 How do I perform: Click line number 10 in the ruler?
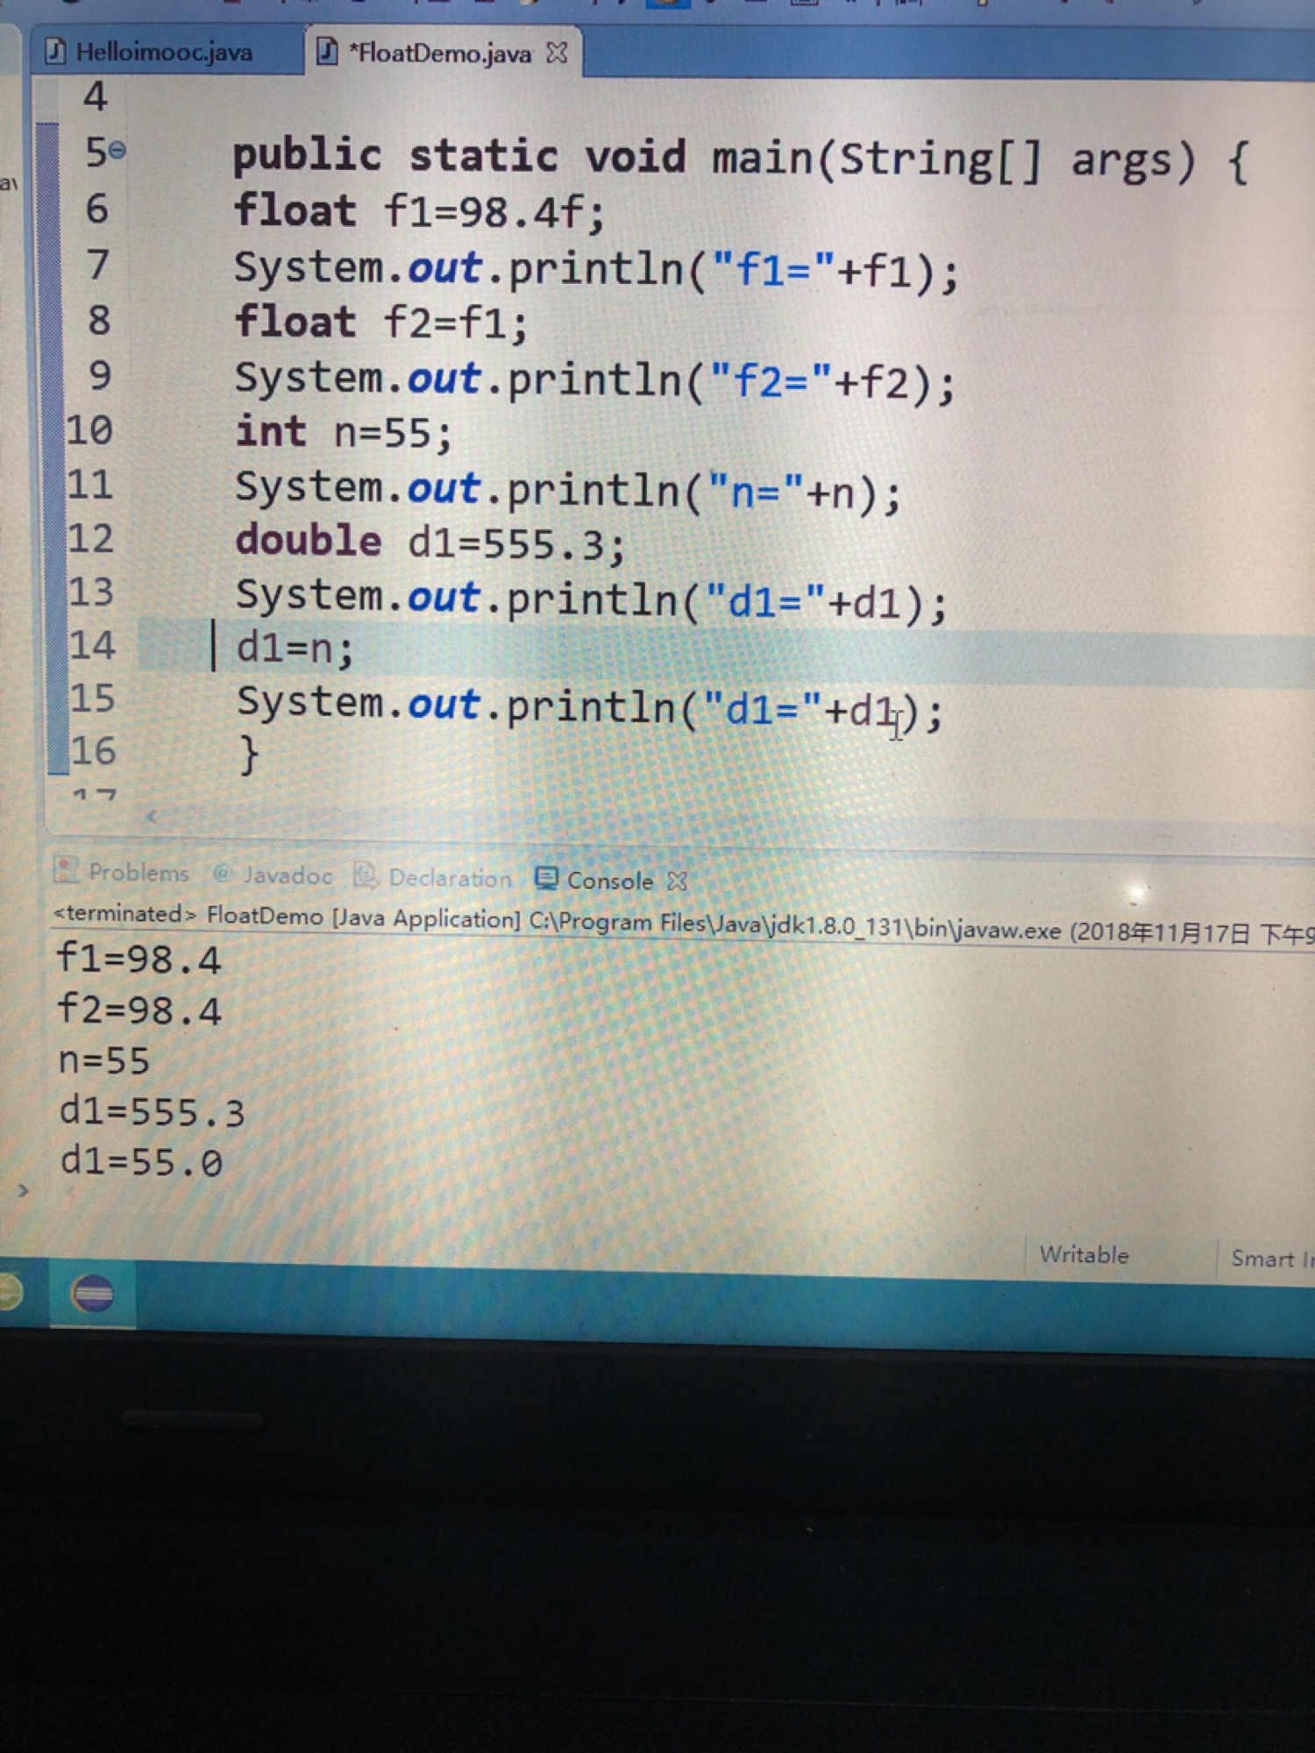[90, 430]
